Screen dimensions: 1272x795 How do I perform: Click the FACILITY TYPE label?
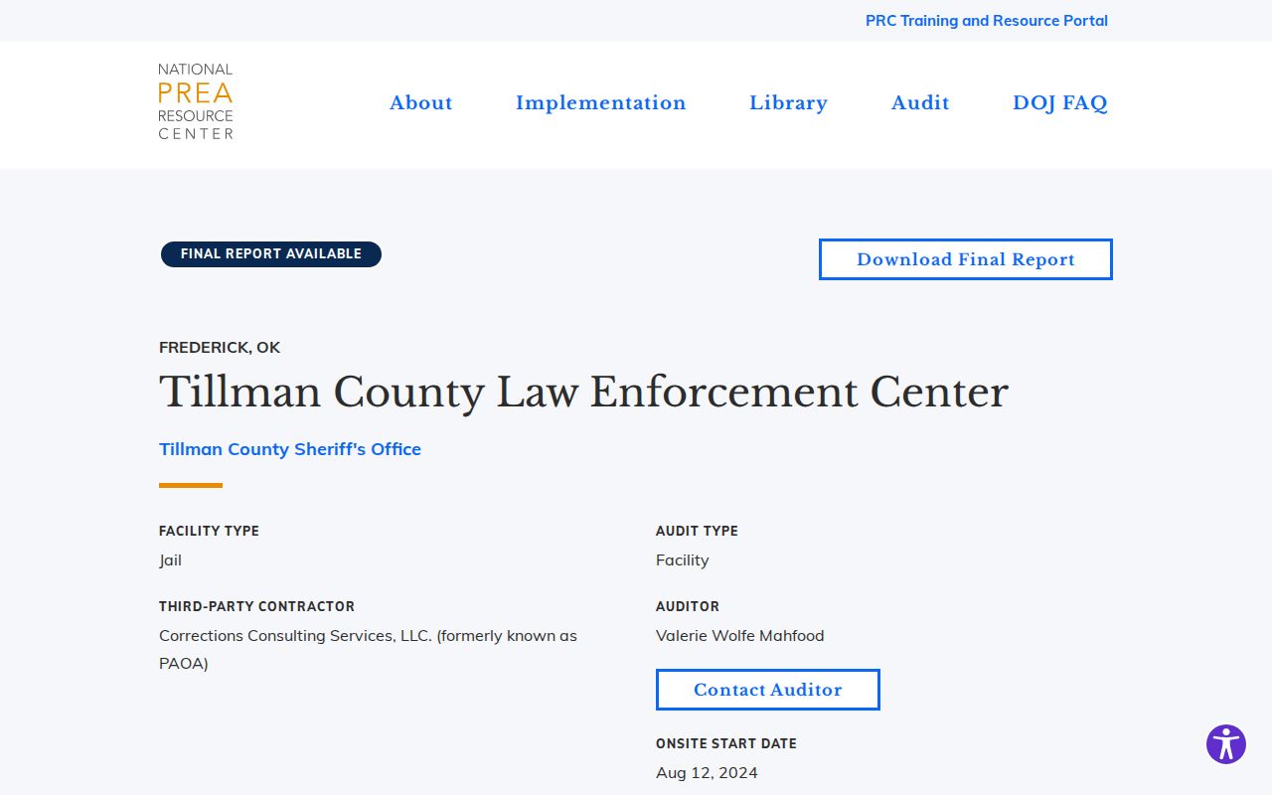point(209,531)
